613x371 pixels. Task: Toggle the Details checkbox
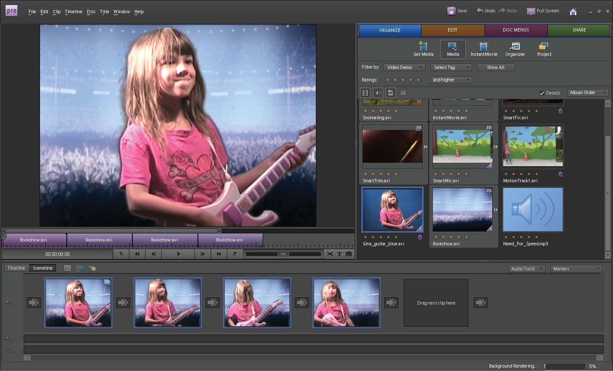point(542,93)
